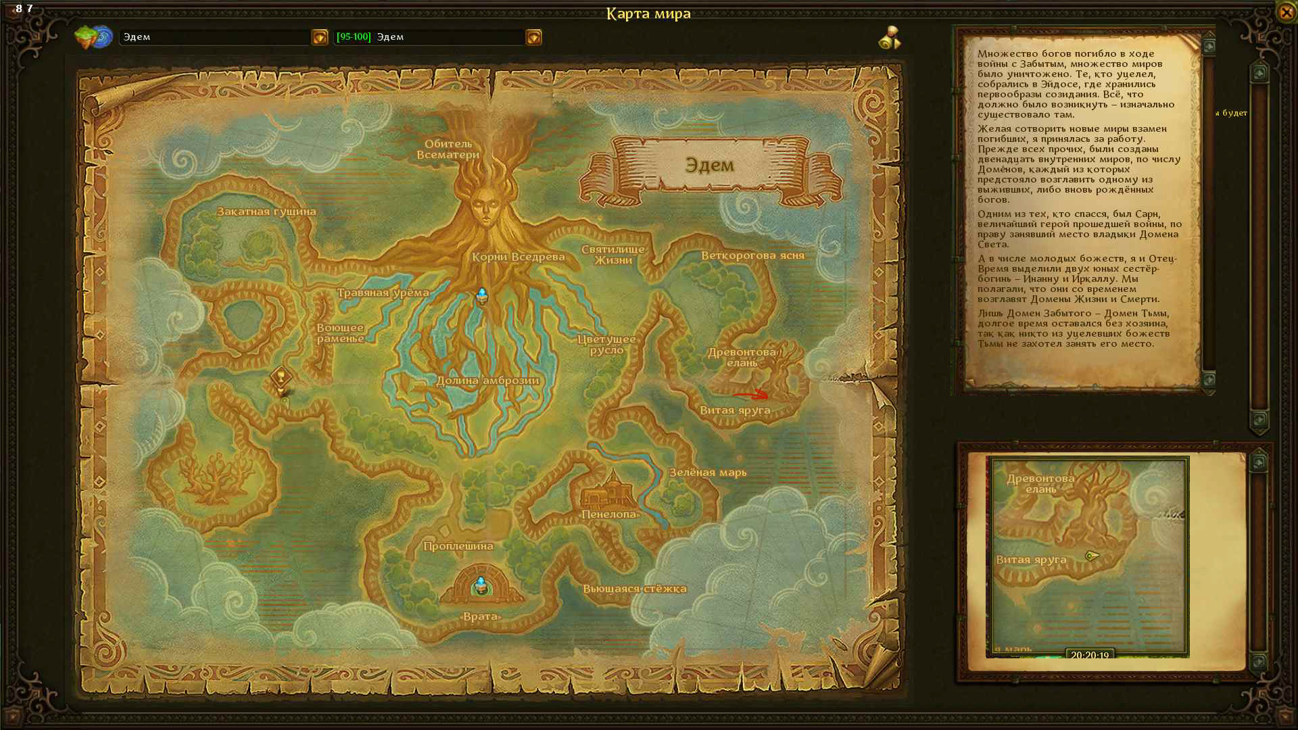Click the minimap panel's scroll down arrow
The height and width of the screenshot is (730, 1298).
click(x=1258, y=662)
